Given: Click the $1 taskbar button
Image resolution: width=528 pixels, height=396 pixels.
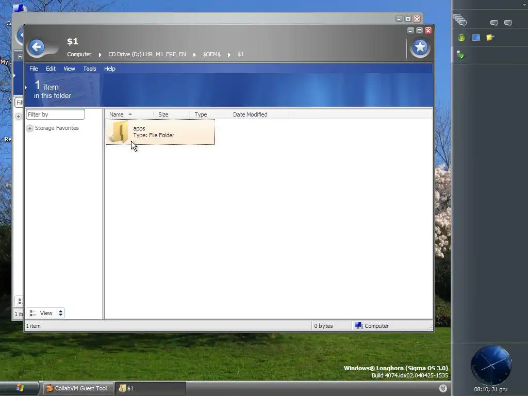Looking at the screenshot, I should tap(150, 388).
